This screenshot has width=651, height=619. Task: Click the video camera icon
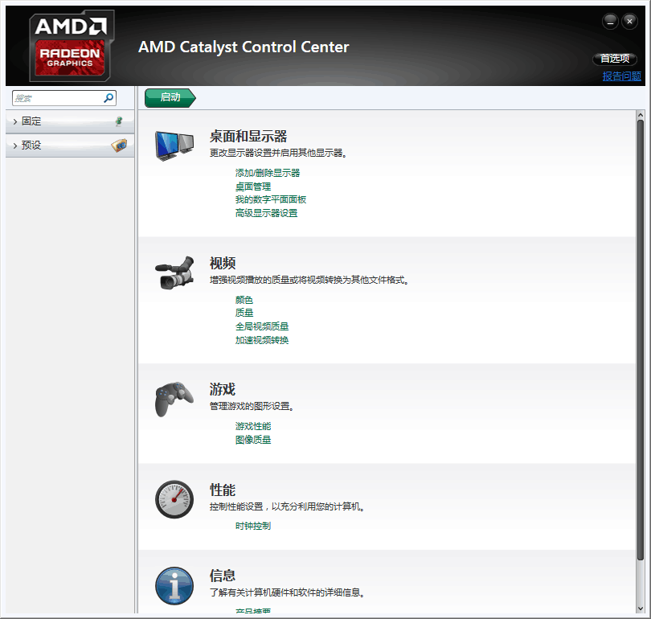coord(174,273)
